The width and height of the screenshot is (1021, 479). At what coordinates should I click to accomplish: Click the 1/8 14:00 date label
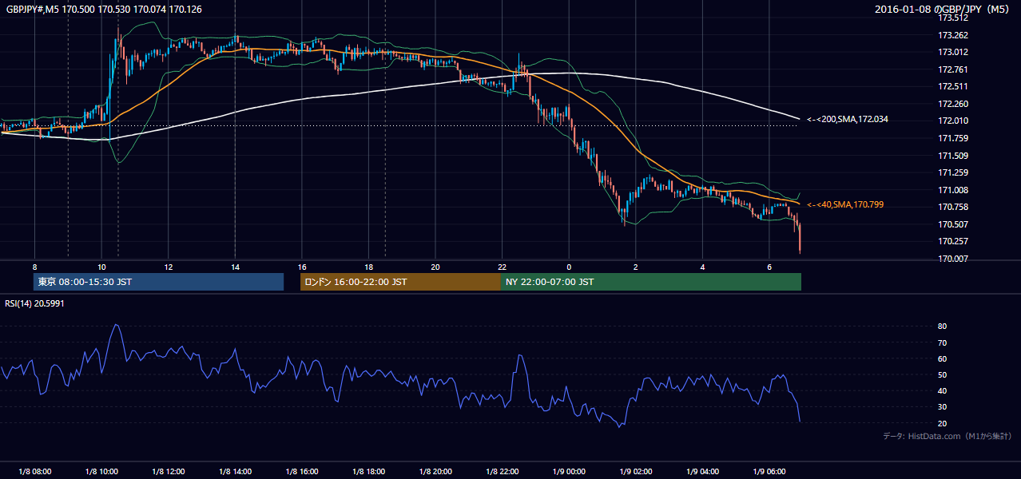(235, 472)
